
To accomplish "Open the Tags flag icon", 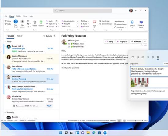I will (x=94, y=22).
